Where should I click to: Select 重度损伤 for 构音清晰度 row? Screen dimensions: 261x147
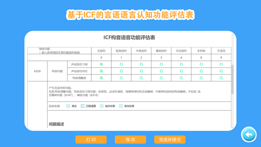(161, 78)
